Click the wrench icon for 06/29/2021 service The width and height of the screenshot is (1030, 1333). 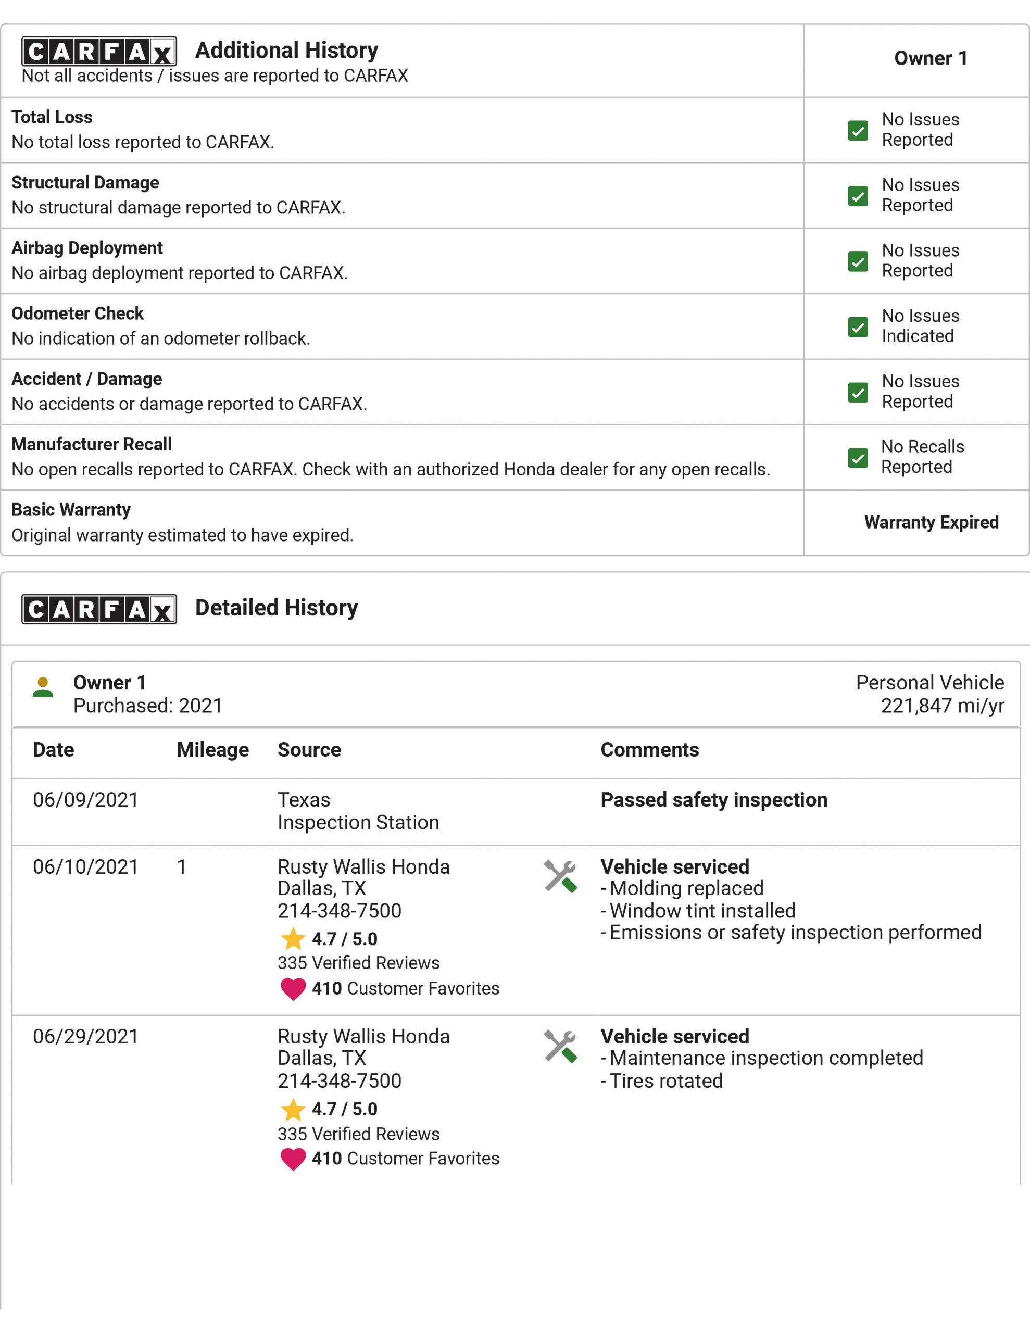pyautogui.click(x=560, y=1046)
